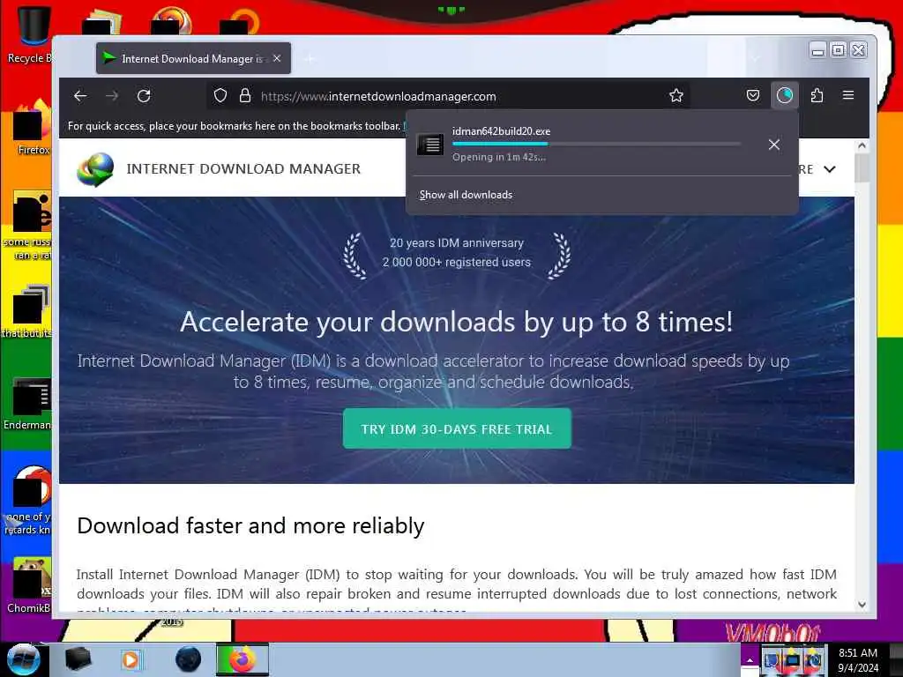Click the media player taskbar icon
Image resolution: width=903 pixels, height=677 pixels.
131,659
